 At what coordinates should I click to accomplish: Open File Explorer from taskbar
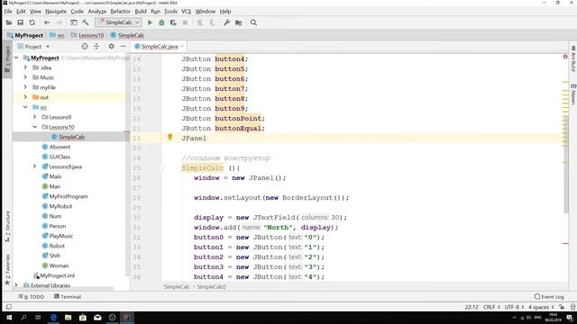pos(69,318)
